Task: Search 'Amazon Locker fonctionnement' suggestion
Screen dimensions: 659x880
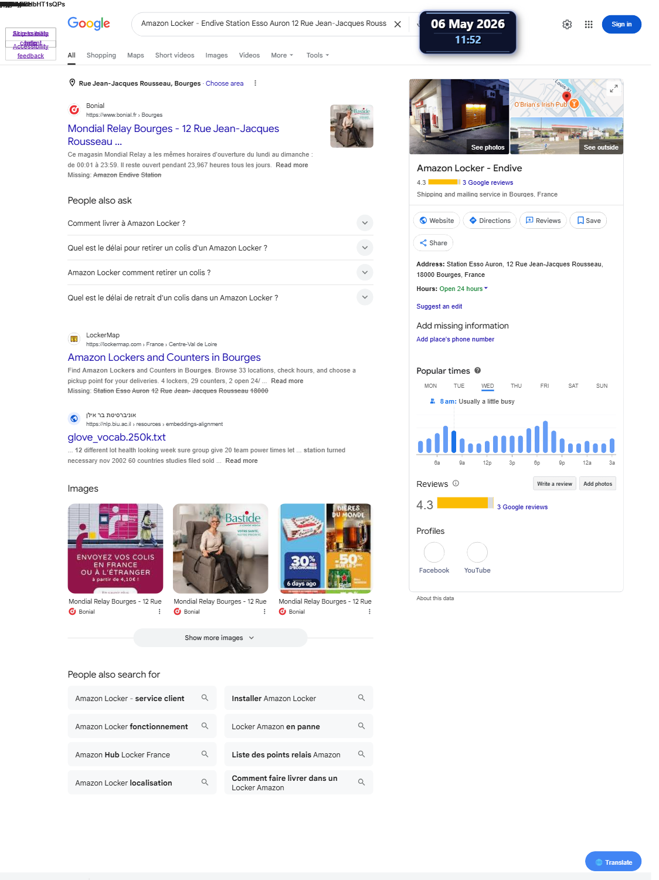Action: 142,726
